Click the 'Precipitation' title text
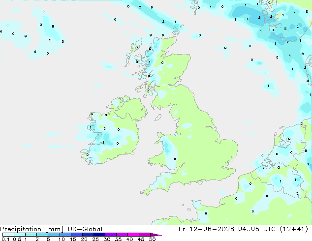 [x=21, y=229]
